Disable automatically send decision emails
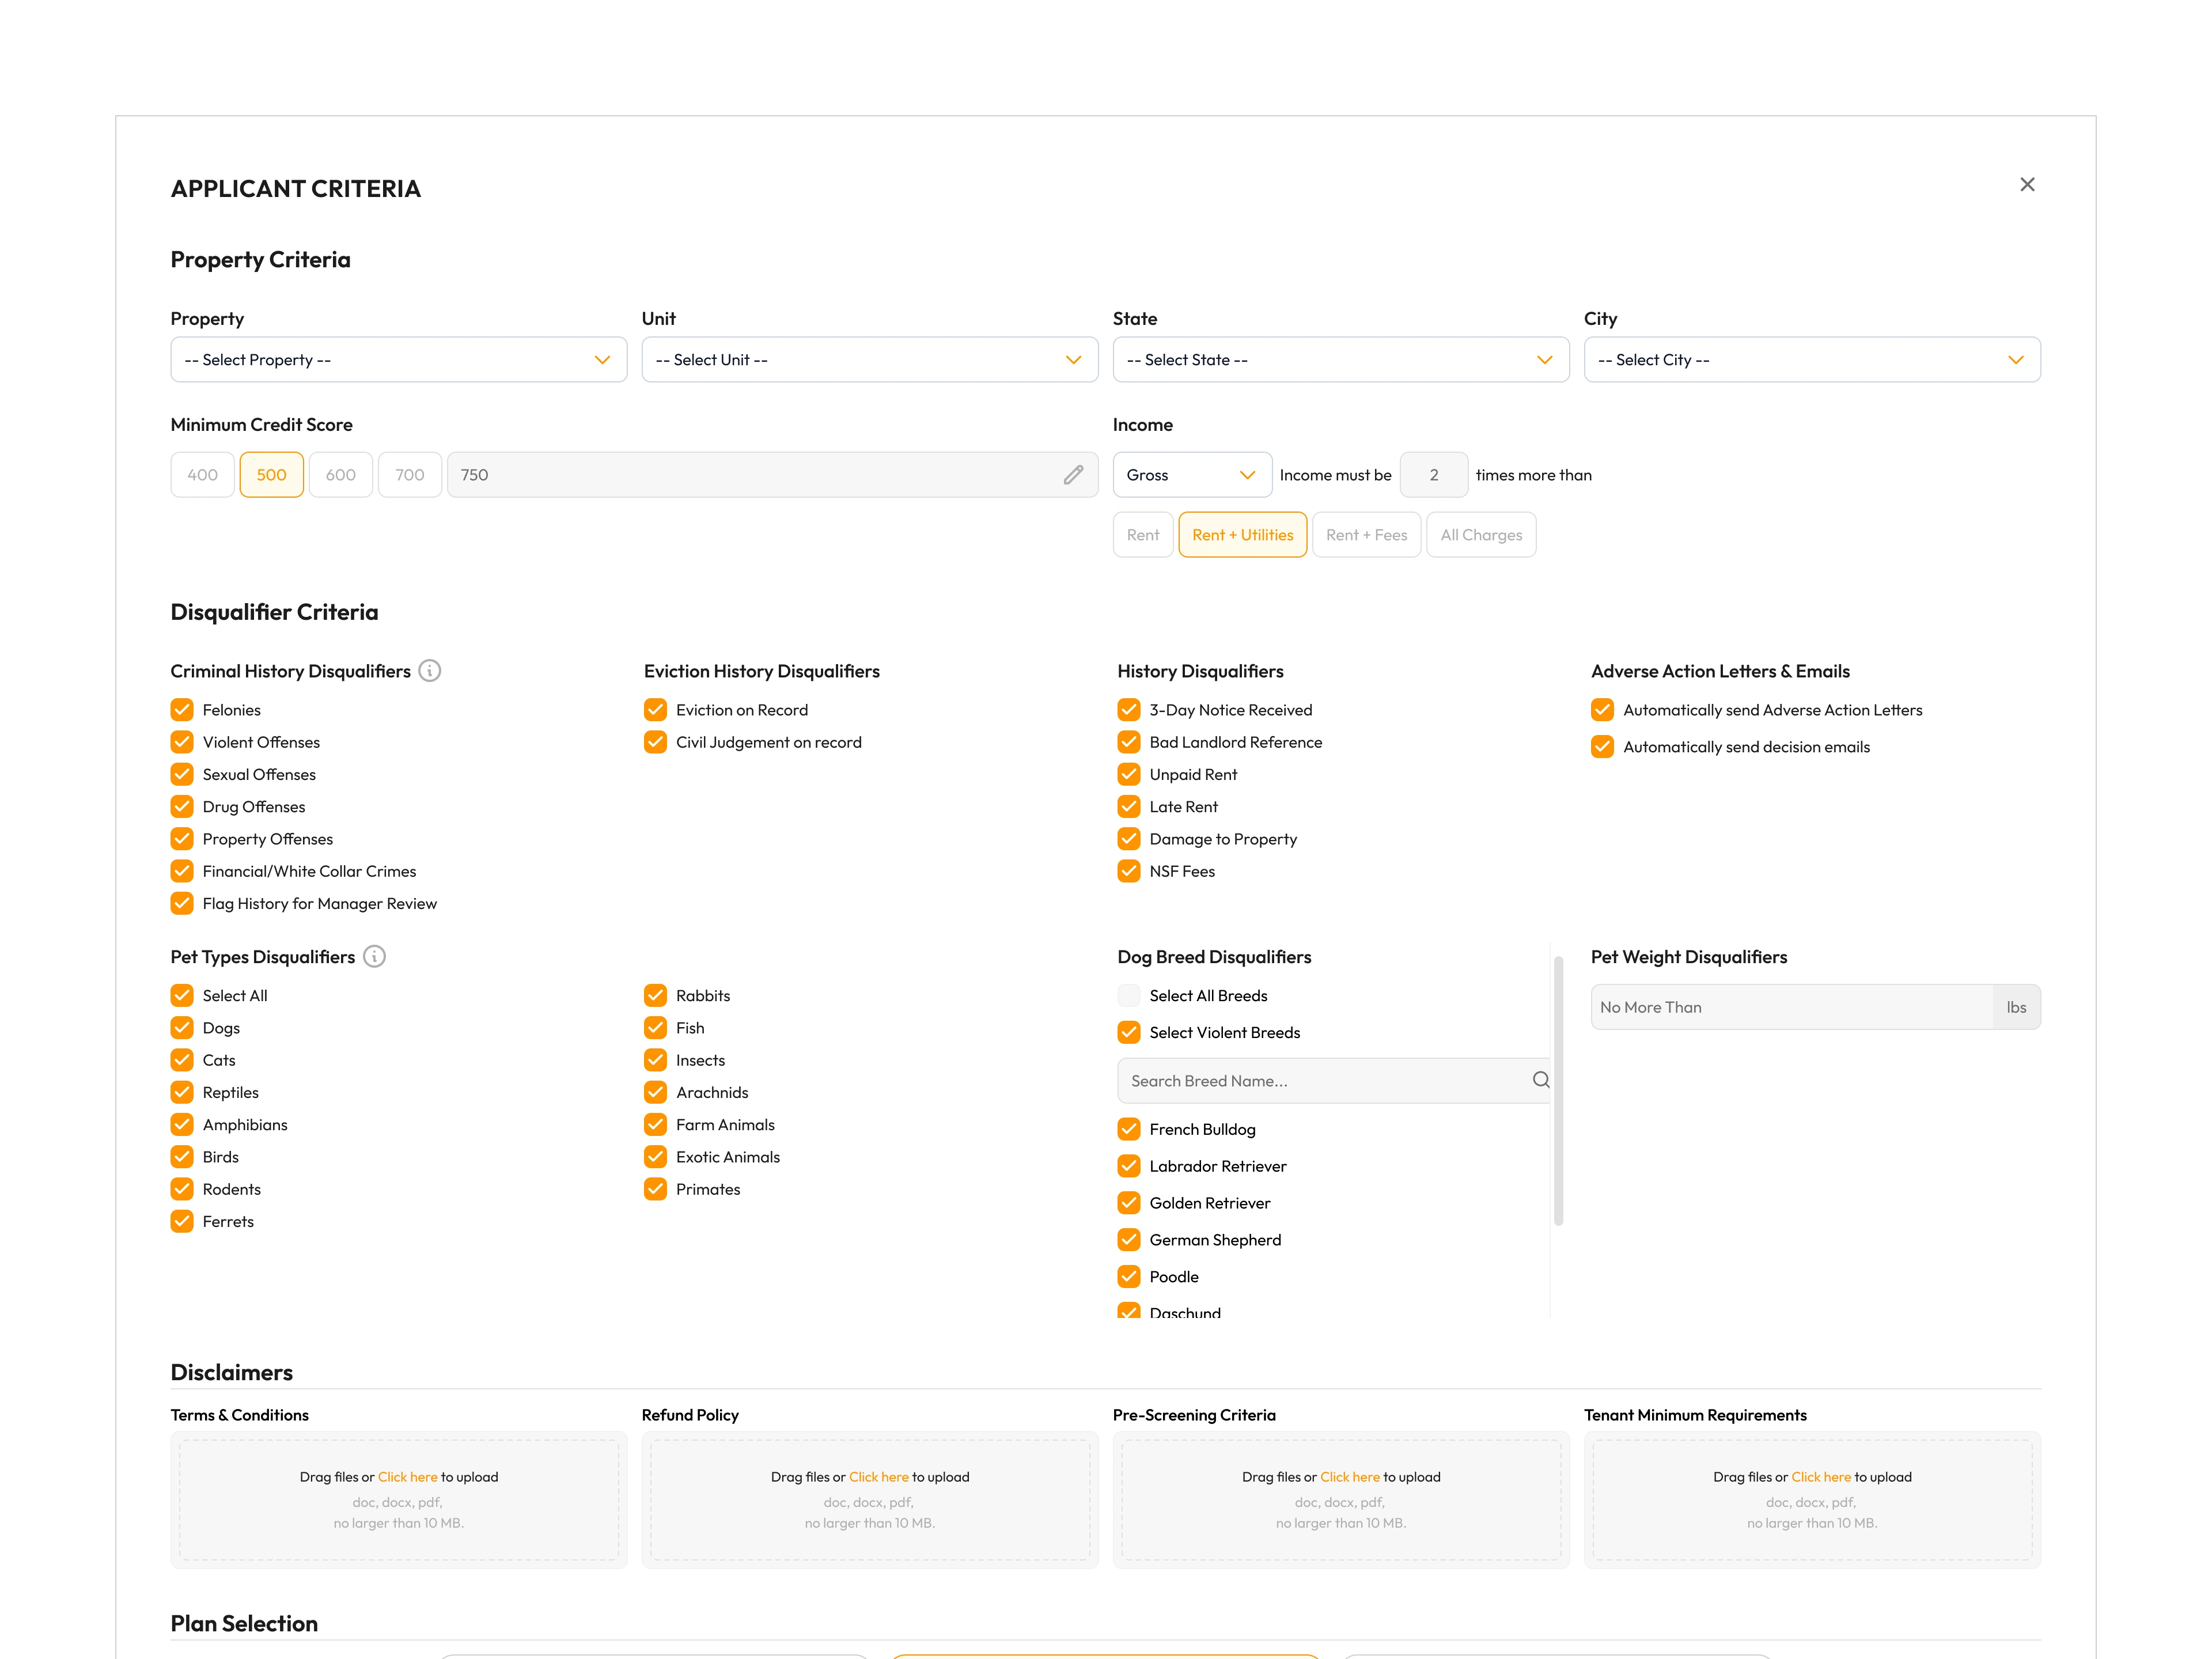This screenshot has height=1659, width=2212. 1602,747
